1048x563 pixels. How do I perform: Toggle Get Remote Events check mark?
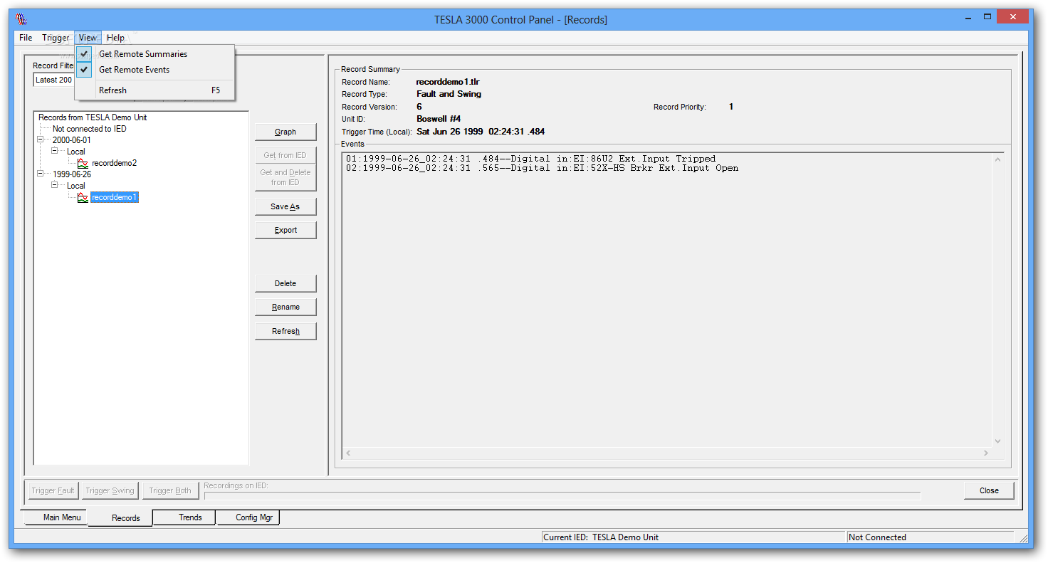coord(85,70)
